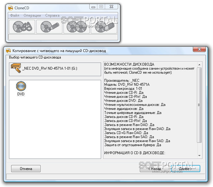
Task: Click the scrollbar thumb in drive info panel
Action: point(199,105)
